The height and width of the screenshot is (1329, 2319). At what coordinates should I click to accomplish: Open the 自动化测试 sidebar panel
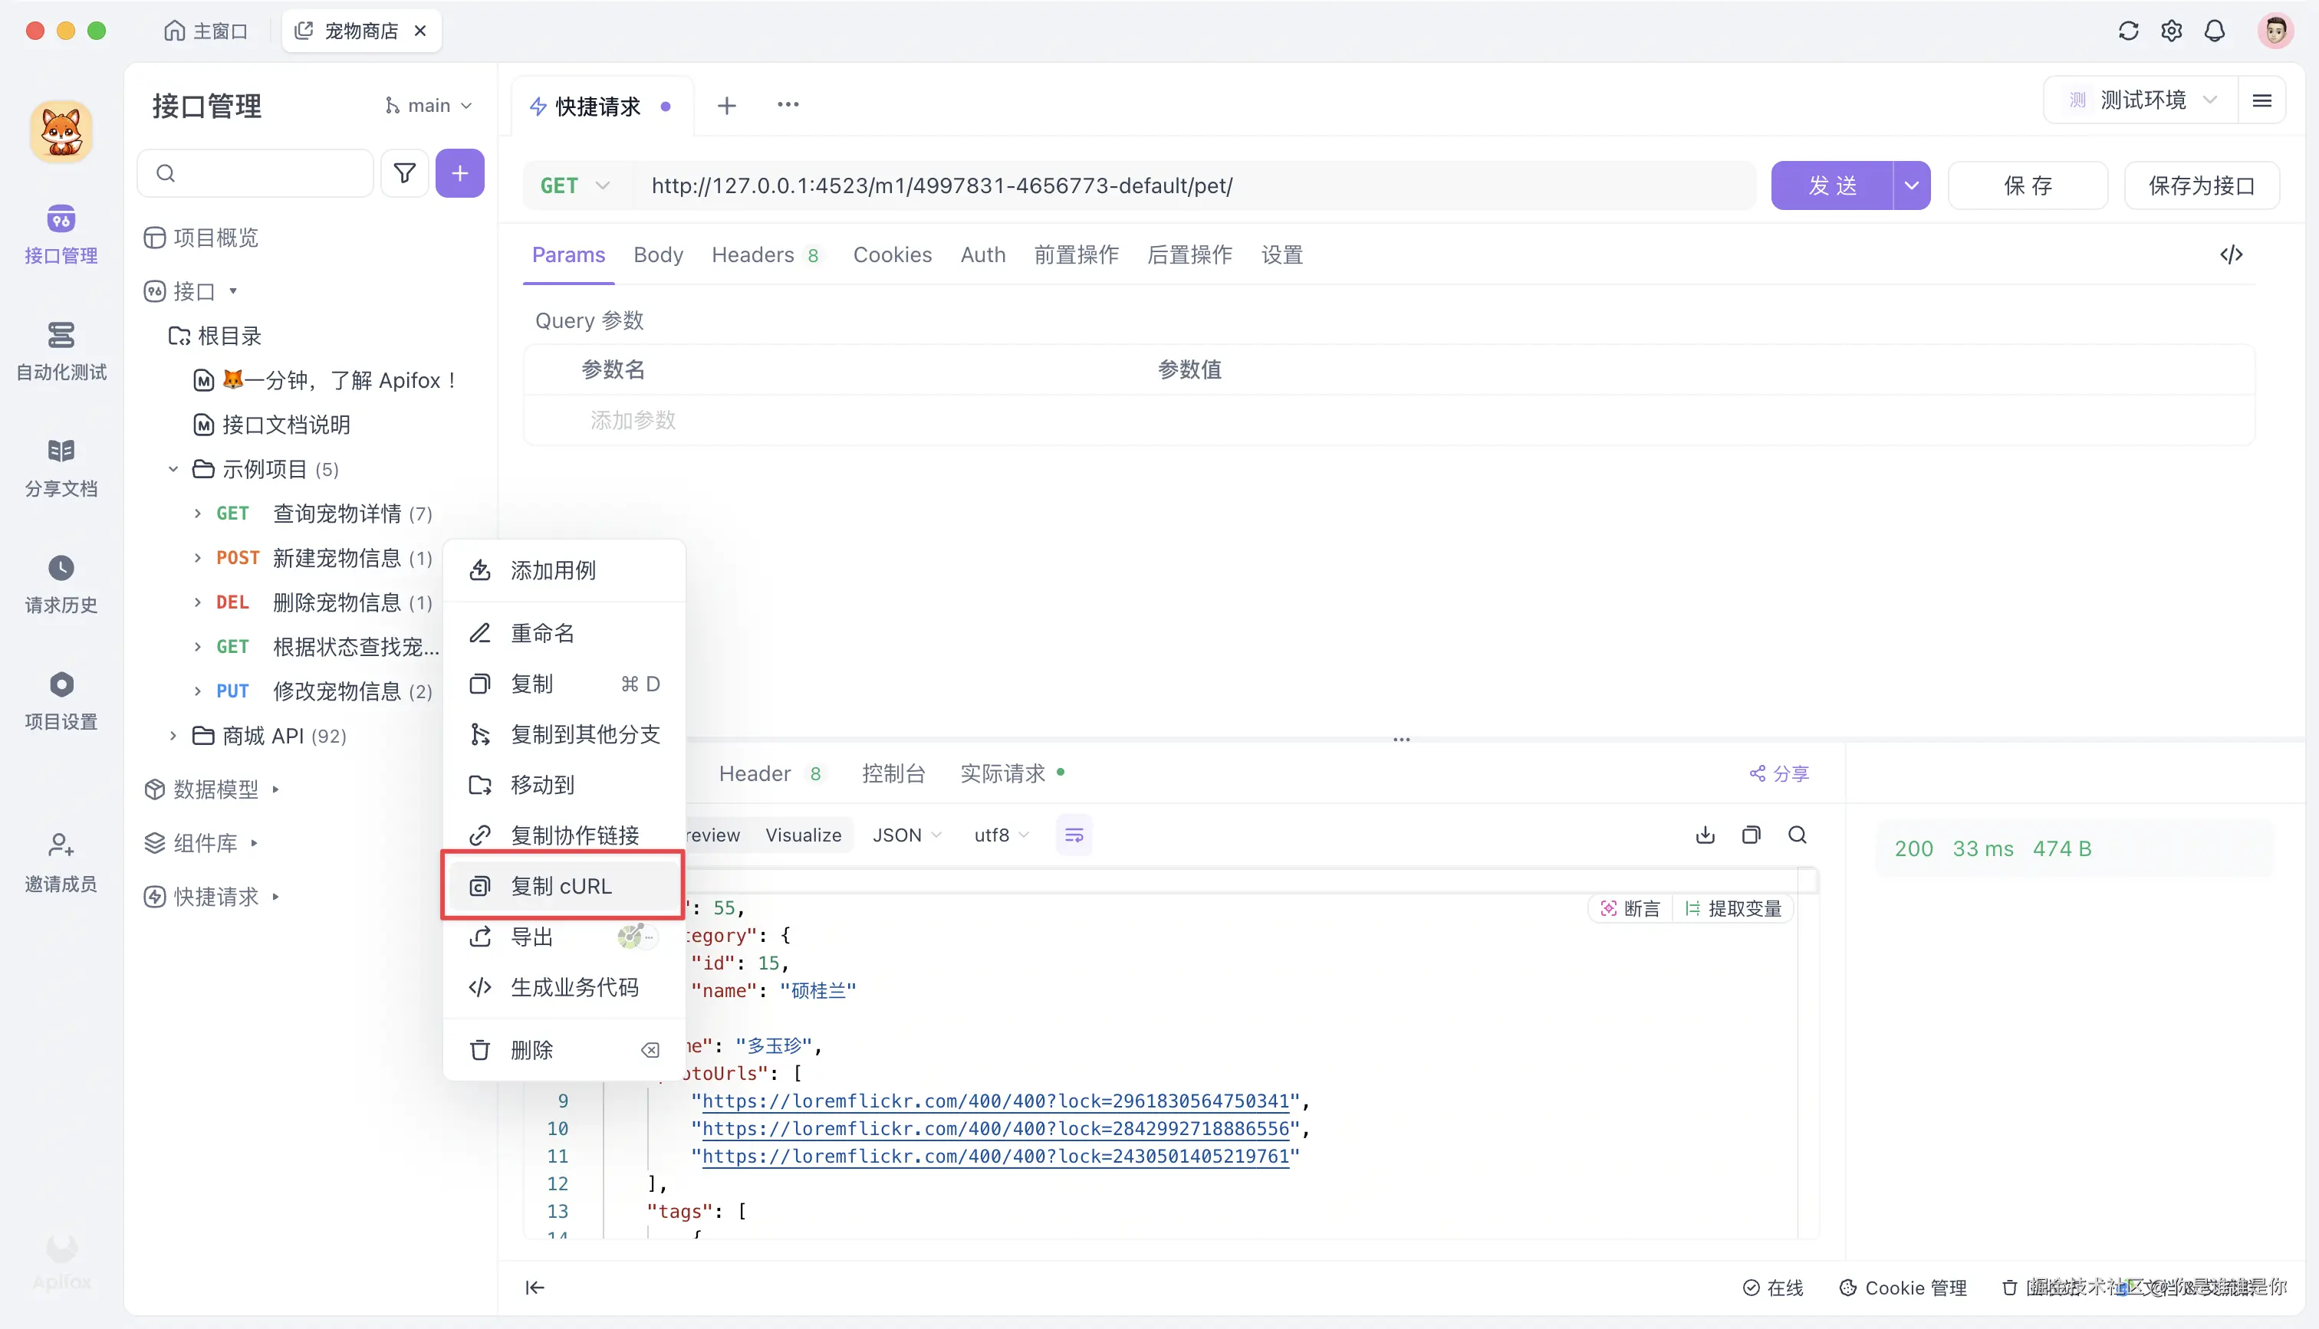[x=61, y=352]
